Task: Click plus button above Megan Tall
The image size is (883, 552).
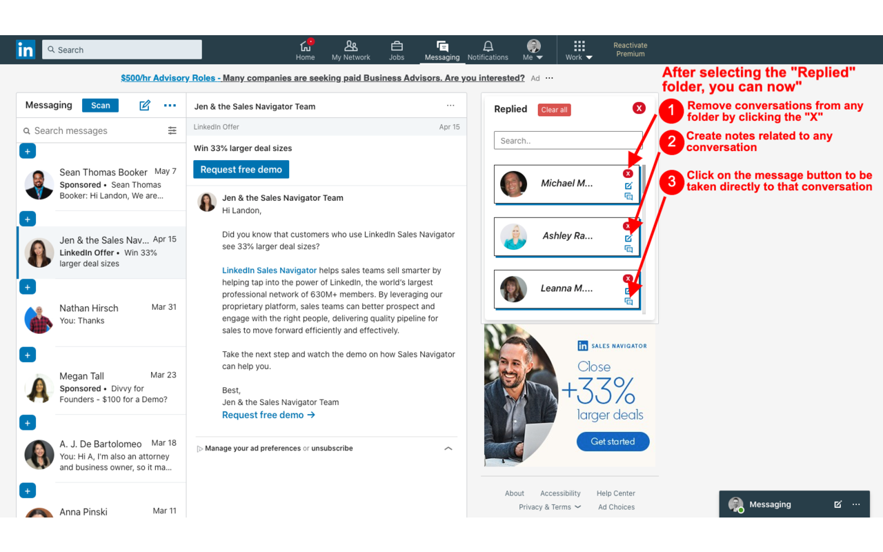Action: tap(28, 355)
